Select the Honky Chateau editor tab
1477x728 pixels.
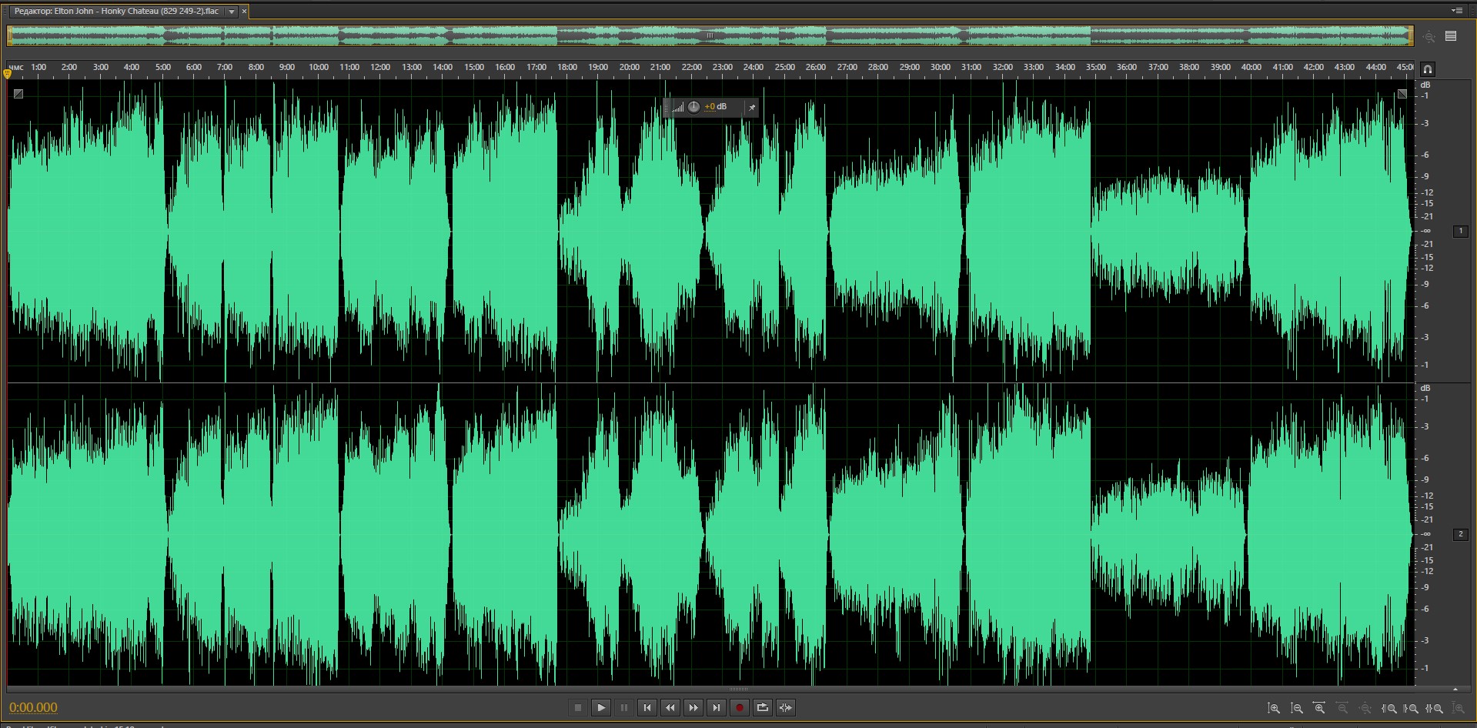pyautogui.click(x=116, y=12)
